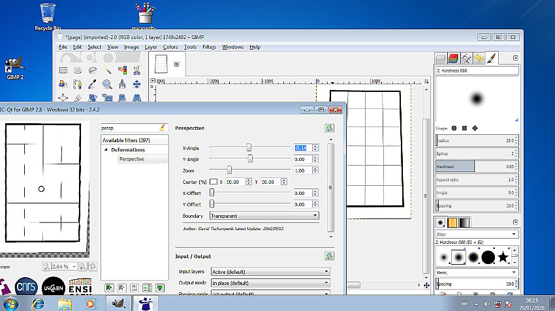Expand all filter folders with green arrow

[160, 288]
